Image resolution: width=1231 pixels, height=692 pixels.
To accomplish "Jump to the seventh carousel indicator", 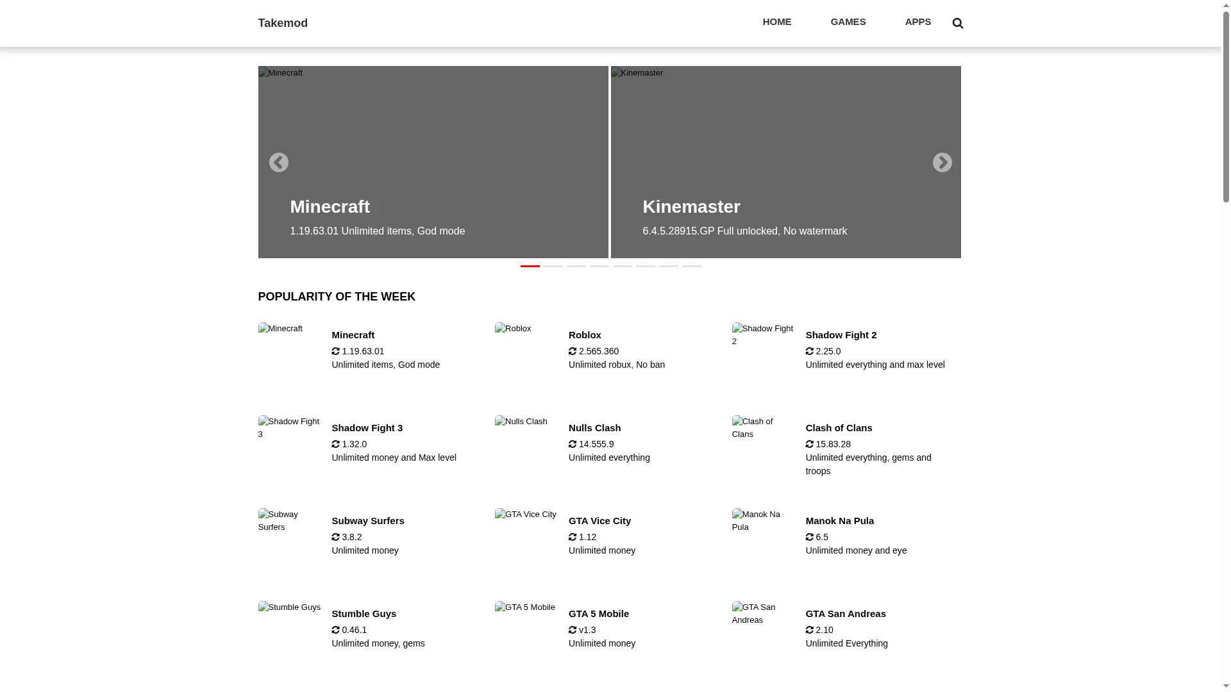I will pyautogui.click(x=669, y=266).
